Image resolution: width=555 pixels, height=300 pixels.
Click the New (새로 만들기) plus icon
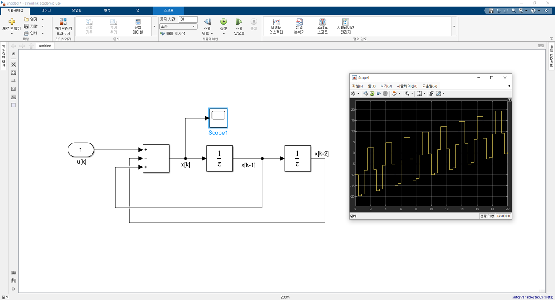tap(11, 21)
